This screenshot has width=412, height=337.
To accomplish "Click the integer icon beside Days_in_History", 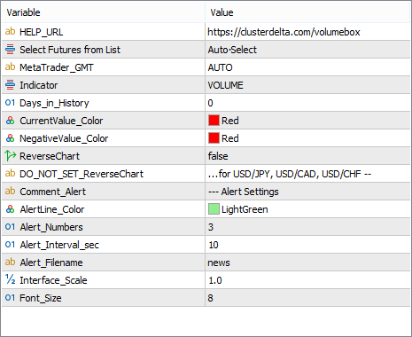I will pos(10,103).
